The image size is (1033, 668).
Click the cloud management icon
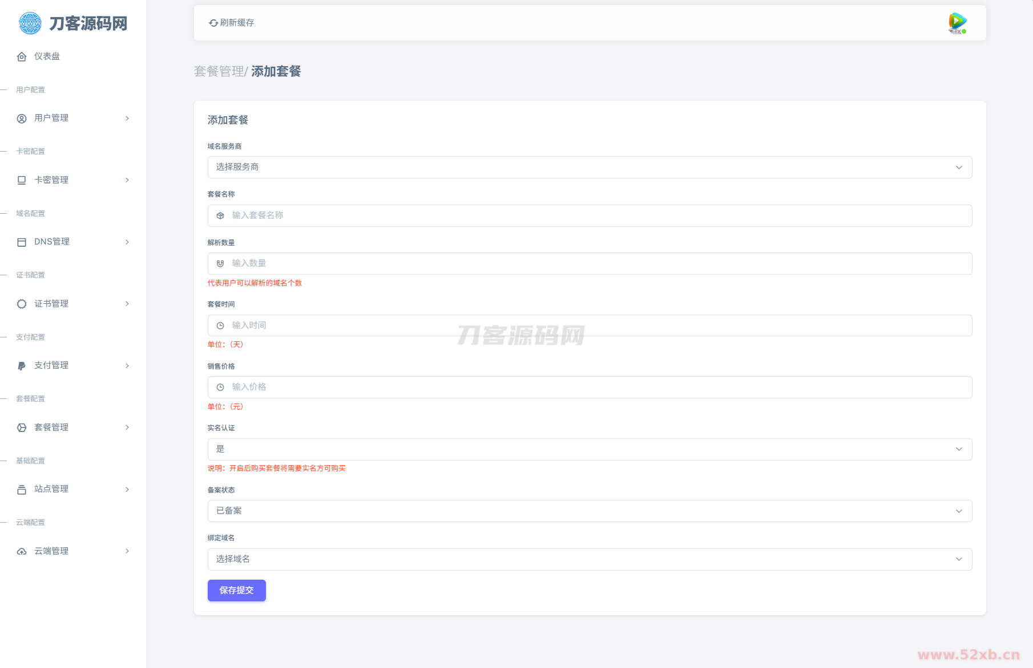point(22,551)
